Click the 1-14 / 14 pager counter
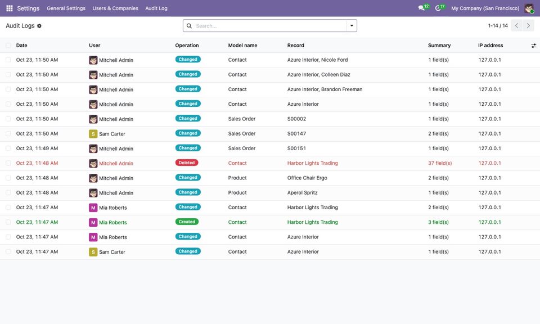This screenshot has width=540, height=324. point(498,25)
